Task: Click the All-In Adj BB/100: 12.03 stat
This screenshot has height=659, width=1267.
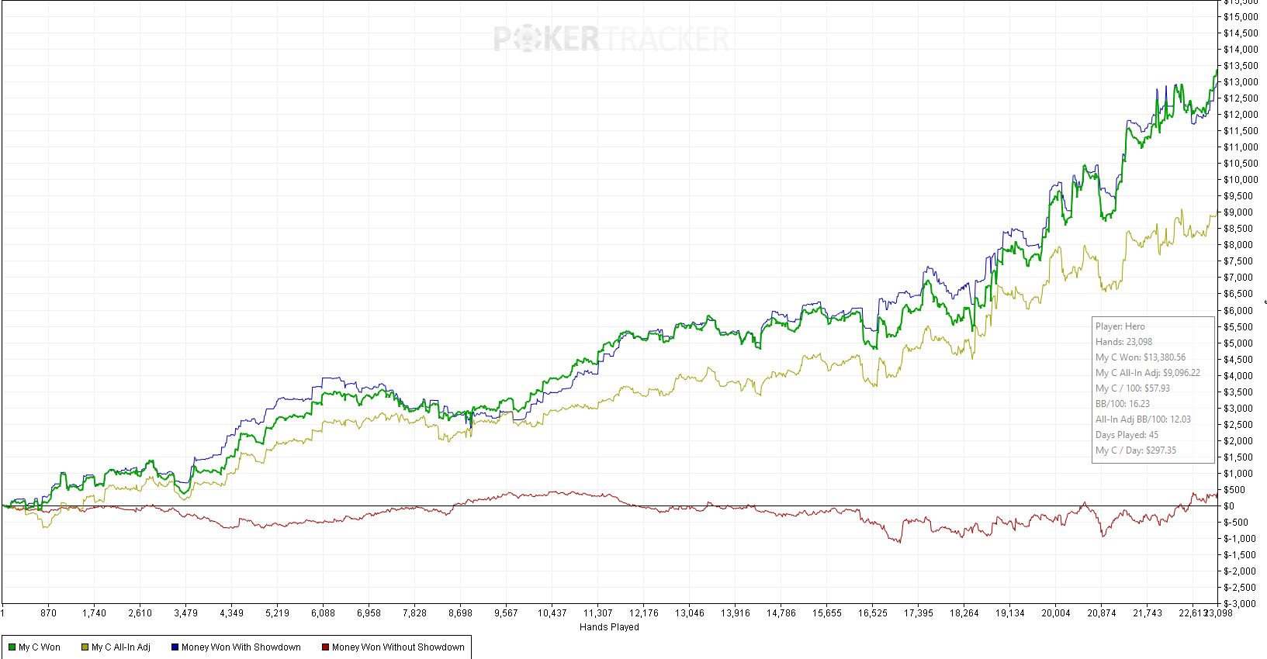Action: point(1142,419)
